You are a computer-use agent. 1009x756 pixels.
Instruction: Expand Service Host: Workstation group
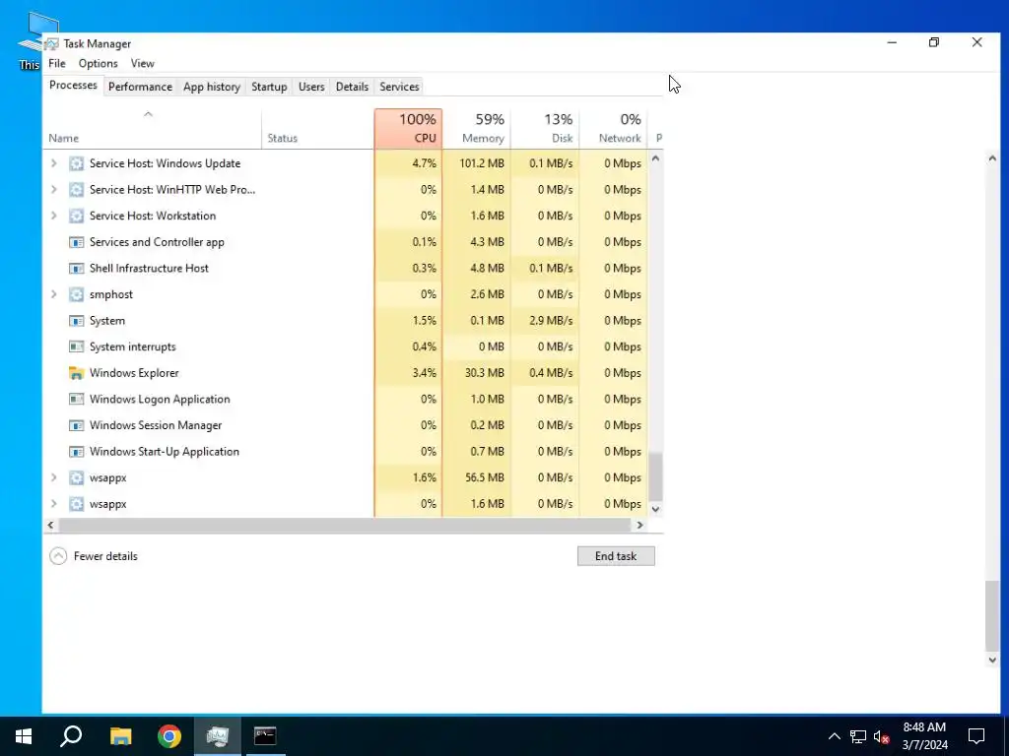coord(54,216)
